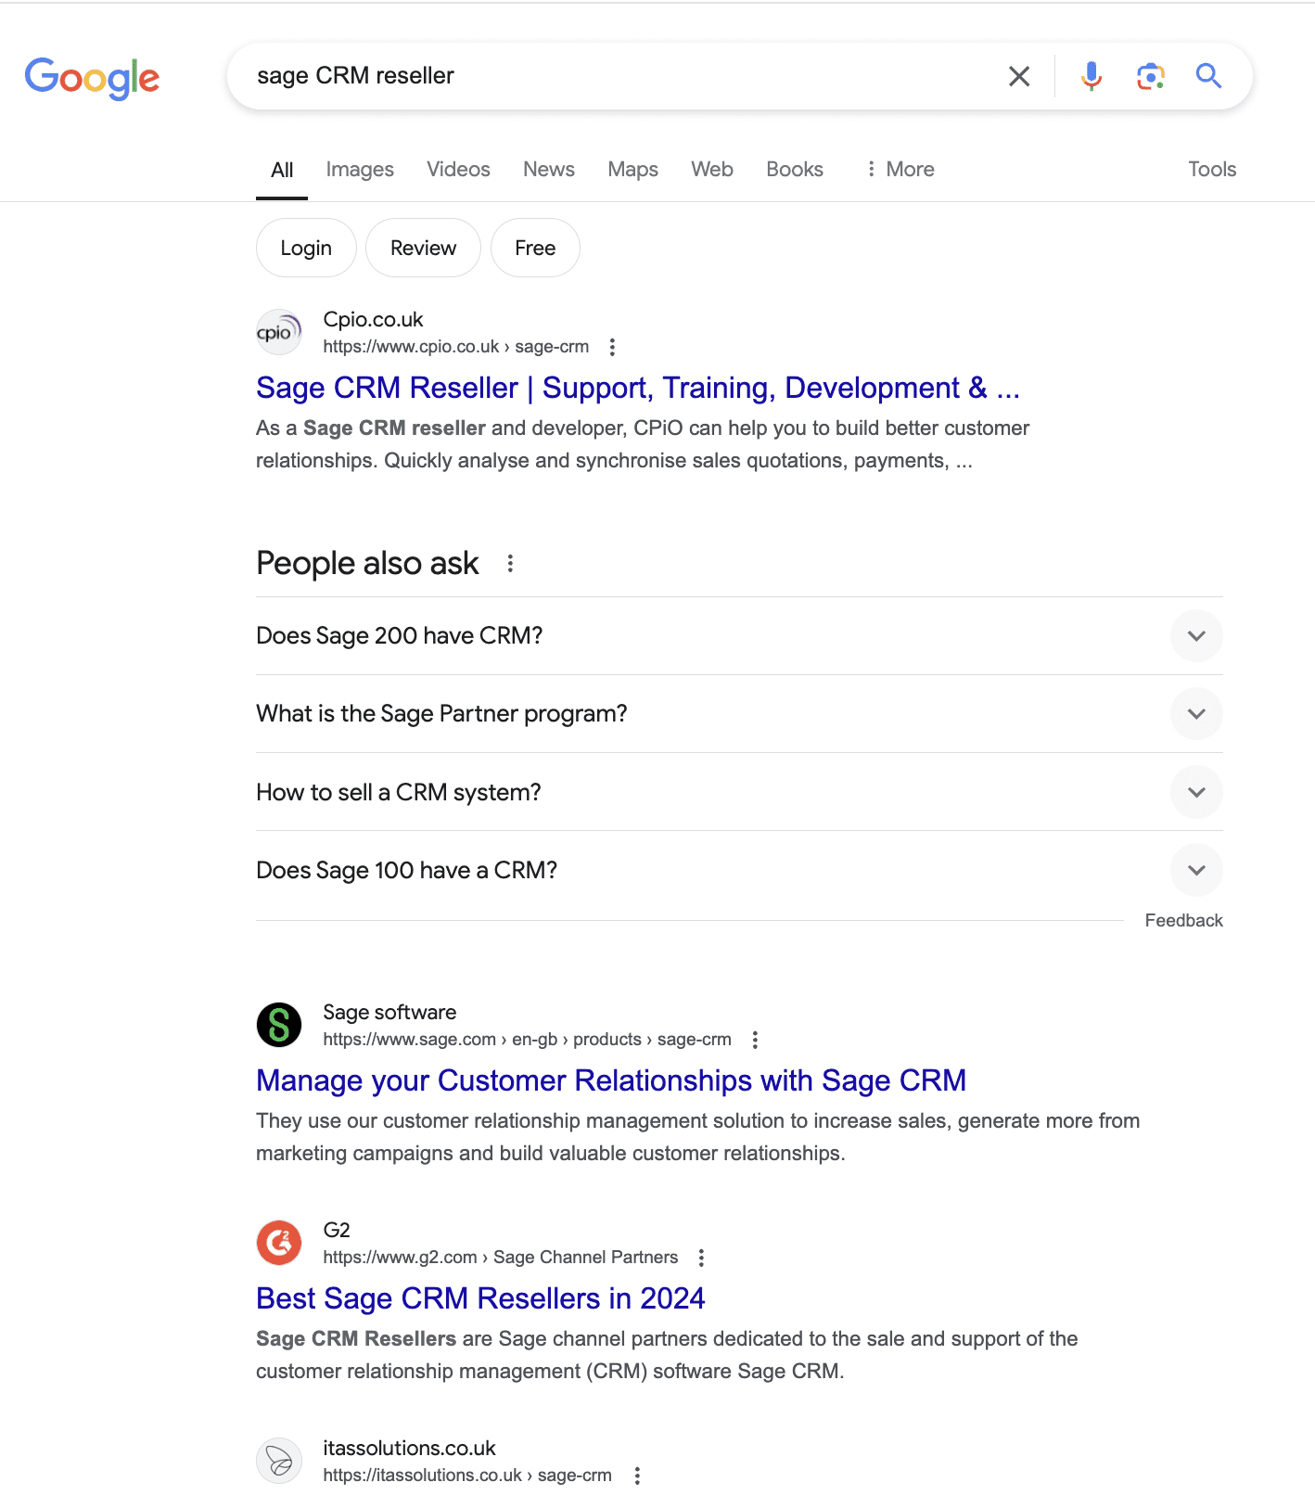Enable the Review filter chip
Image resolution: width=1315 pixels, height=1495 pixels.
[x=423, y=248]
